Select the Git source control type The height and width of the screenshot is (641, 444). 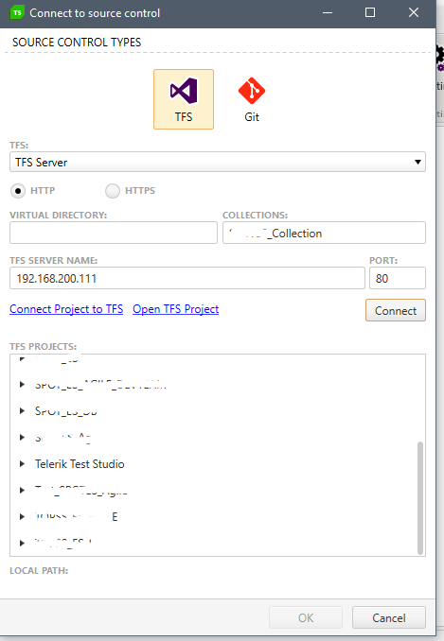[x=252, y=99]
